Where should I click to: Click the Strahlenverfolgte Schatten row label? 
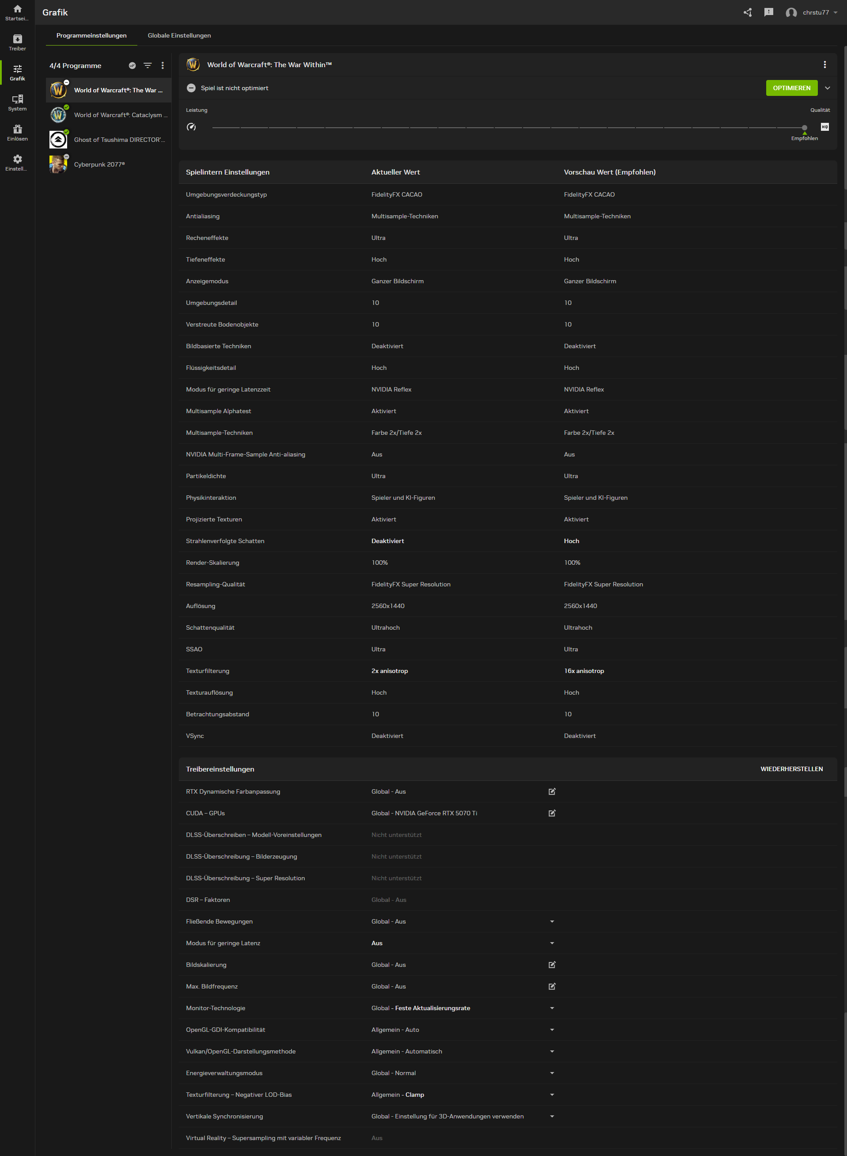click(225, 541)
